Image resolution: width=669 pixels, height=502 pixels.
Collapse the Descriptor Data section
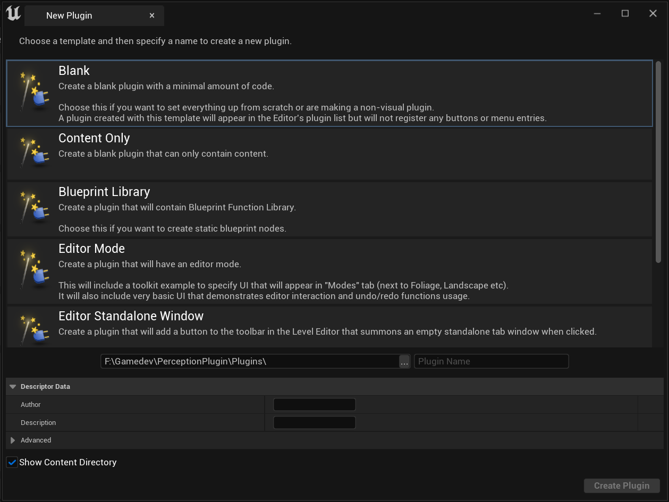click(13, 387)
